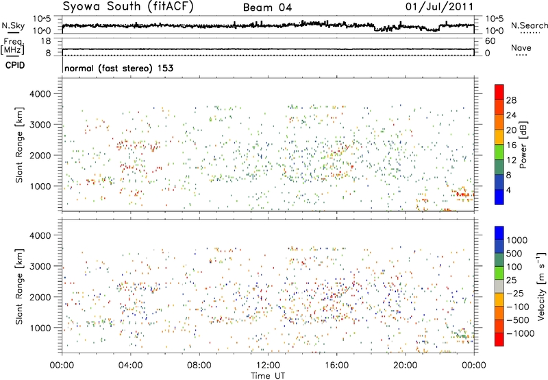The width and height of the screenshot is (548, 380).
Task: Click the 'Power [dB]' color bar label
Action: point(523,145)
